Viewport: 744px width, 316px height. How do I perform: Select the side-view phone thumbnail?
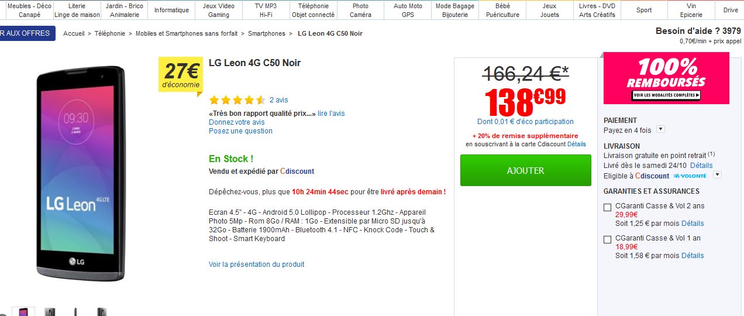(75, 312)
